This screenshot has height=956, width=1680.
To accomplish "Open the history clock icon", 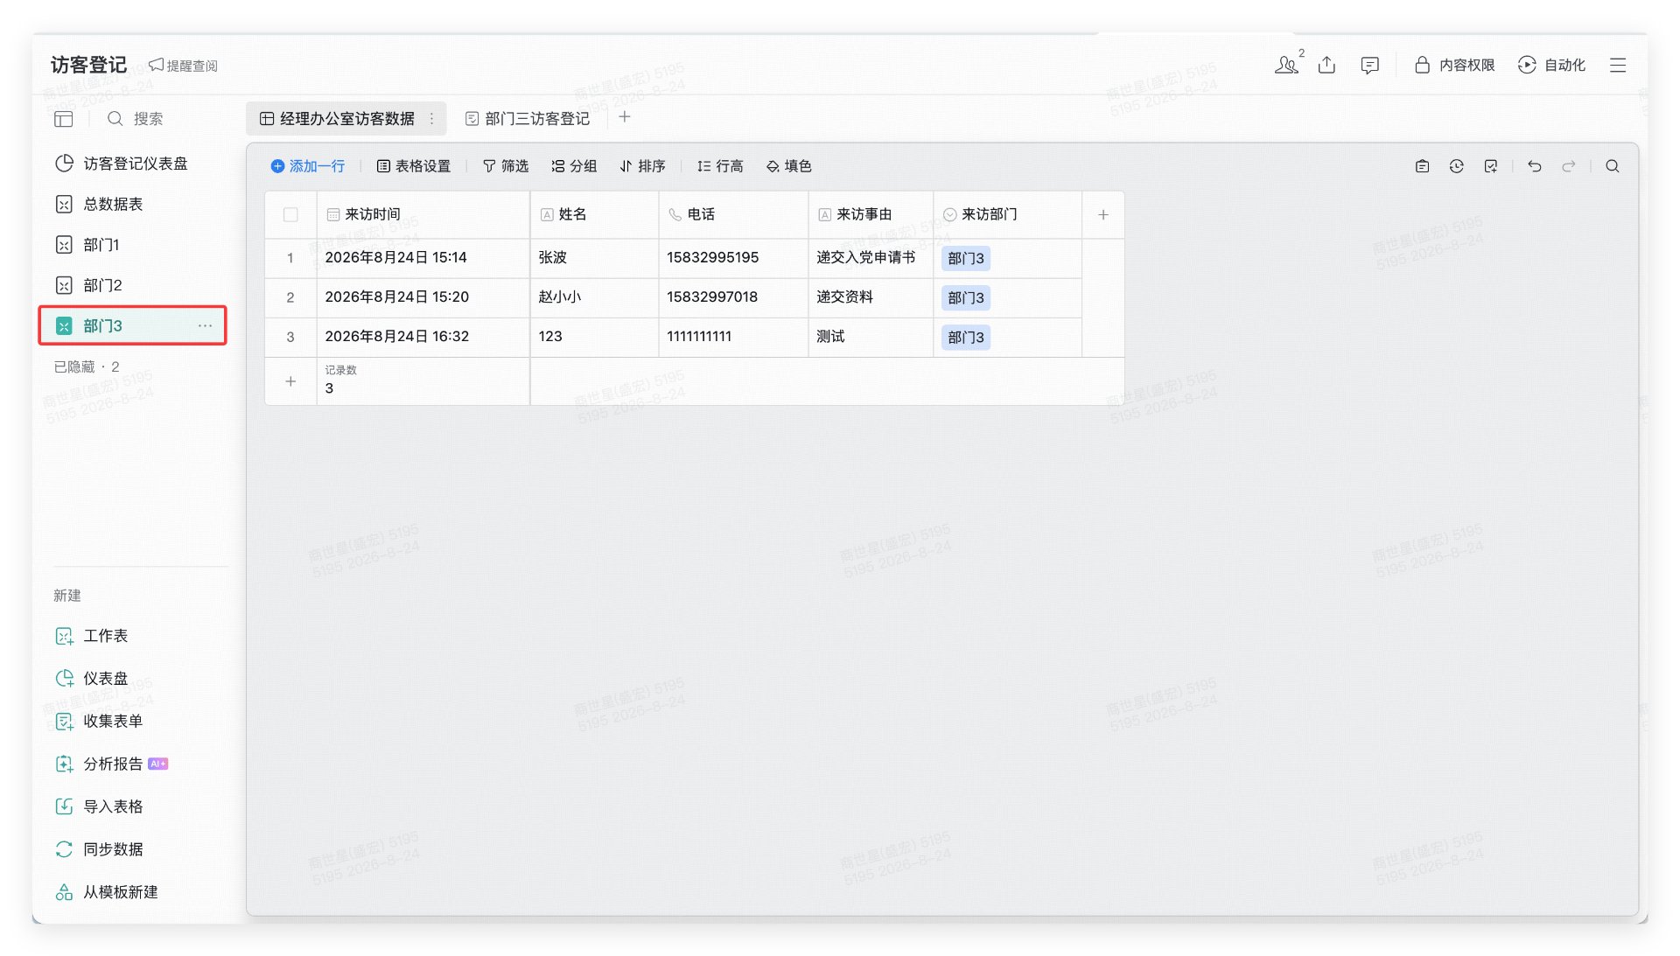I will click(x=1457, y=166).
